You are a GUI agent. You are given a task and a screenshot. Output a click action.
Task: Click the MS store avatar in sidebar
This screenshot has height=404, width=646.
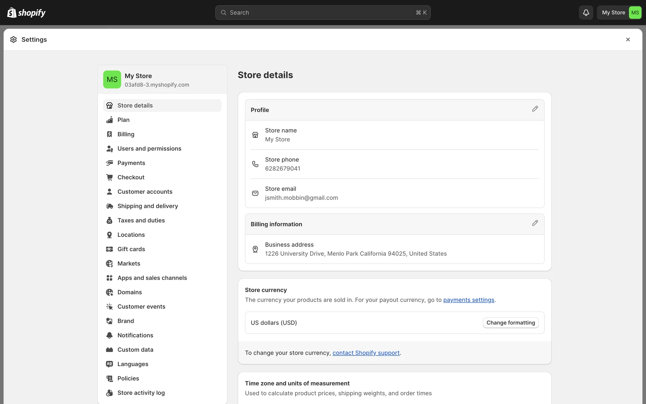[x=112, y=79]
